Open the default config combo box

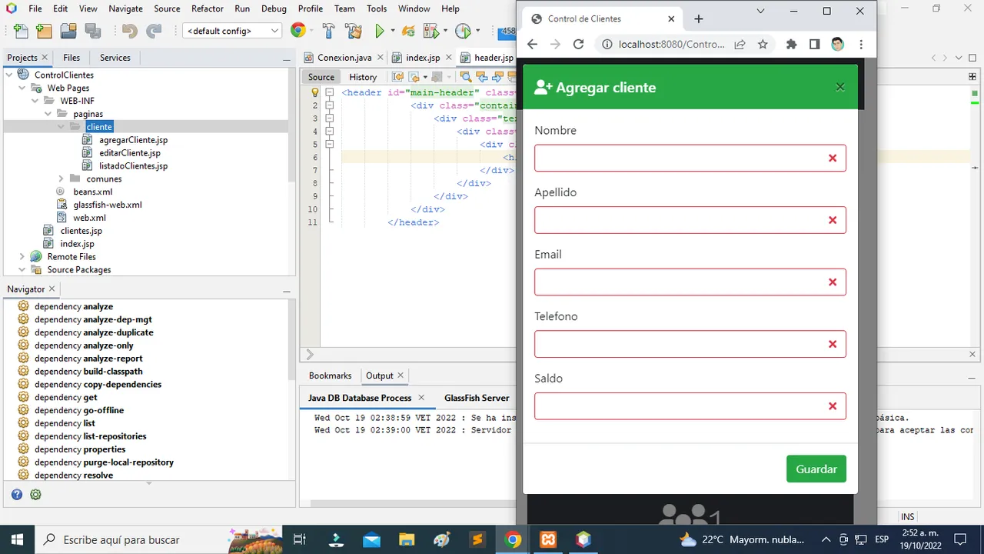pos(232,31)
